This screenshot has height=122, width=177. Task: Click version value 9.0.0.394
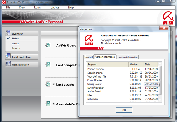135,69
